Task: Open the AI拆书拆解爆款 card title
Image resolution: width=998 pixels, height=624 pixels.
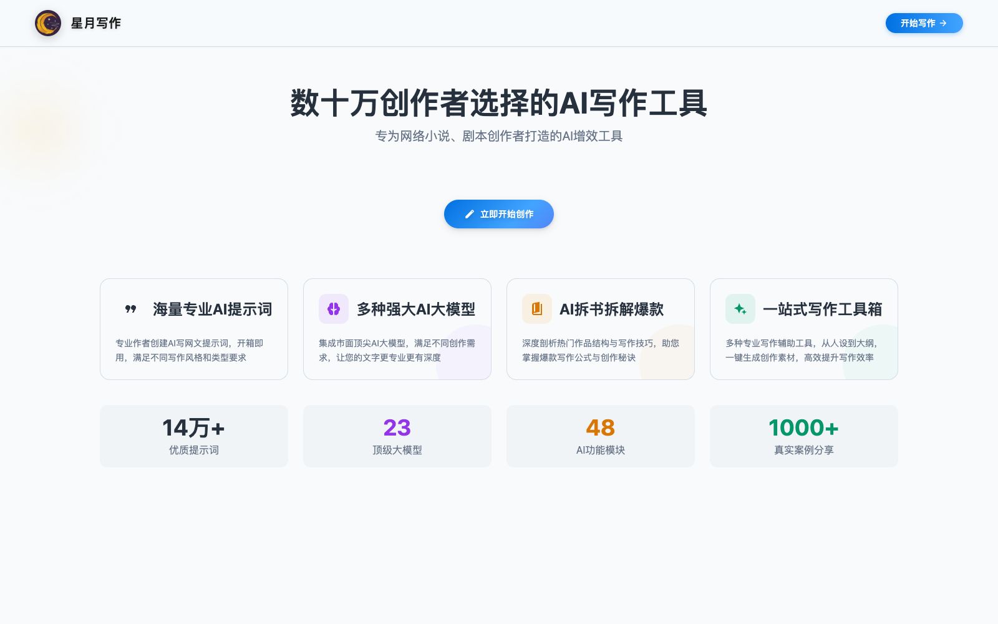Action: tap(611, 309)
